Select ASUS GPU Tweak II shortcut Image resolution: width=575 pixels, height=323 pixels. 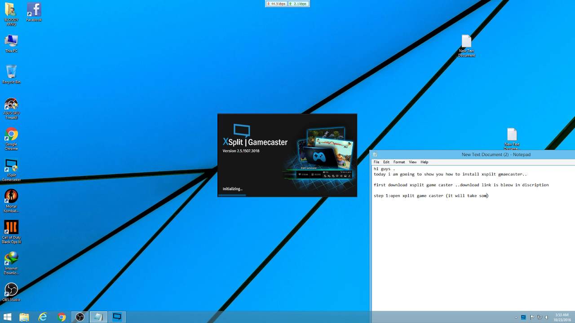(x=11, y=109)
